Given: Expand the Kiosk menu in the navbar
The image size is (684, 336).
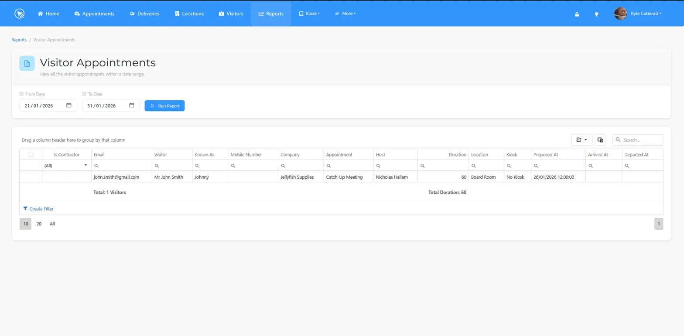Looking at the screenshot, I should [x=309, y=14].
